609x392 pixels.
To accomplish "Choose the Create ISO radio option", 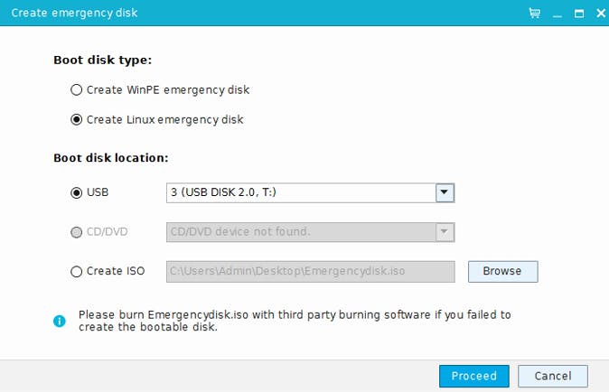I will (77, 271).
